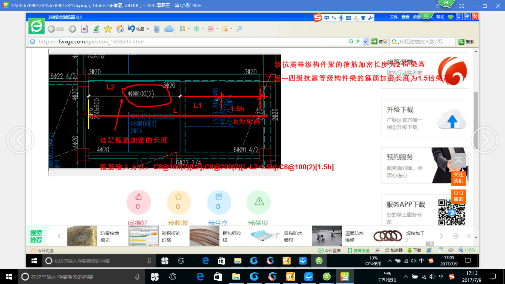
Task: Click the green lightning speed-mode icon
Action: pyautogui.click(x=358, y=41)
